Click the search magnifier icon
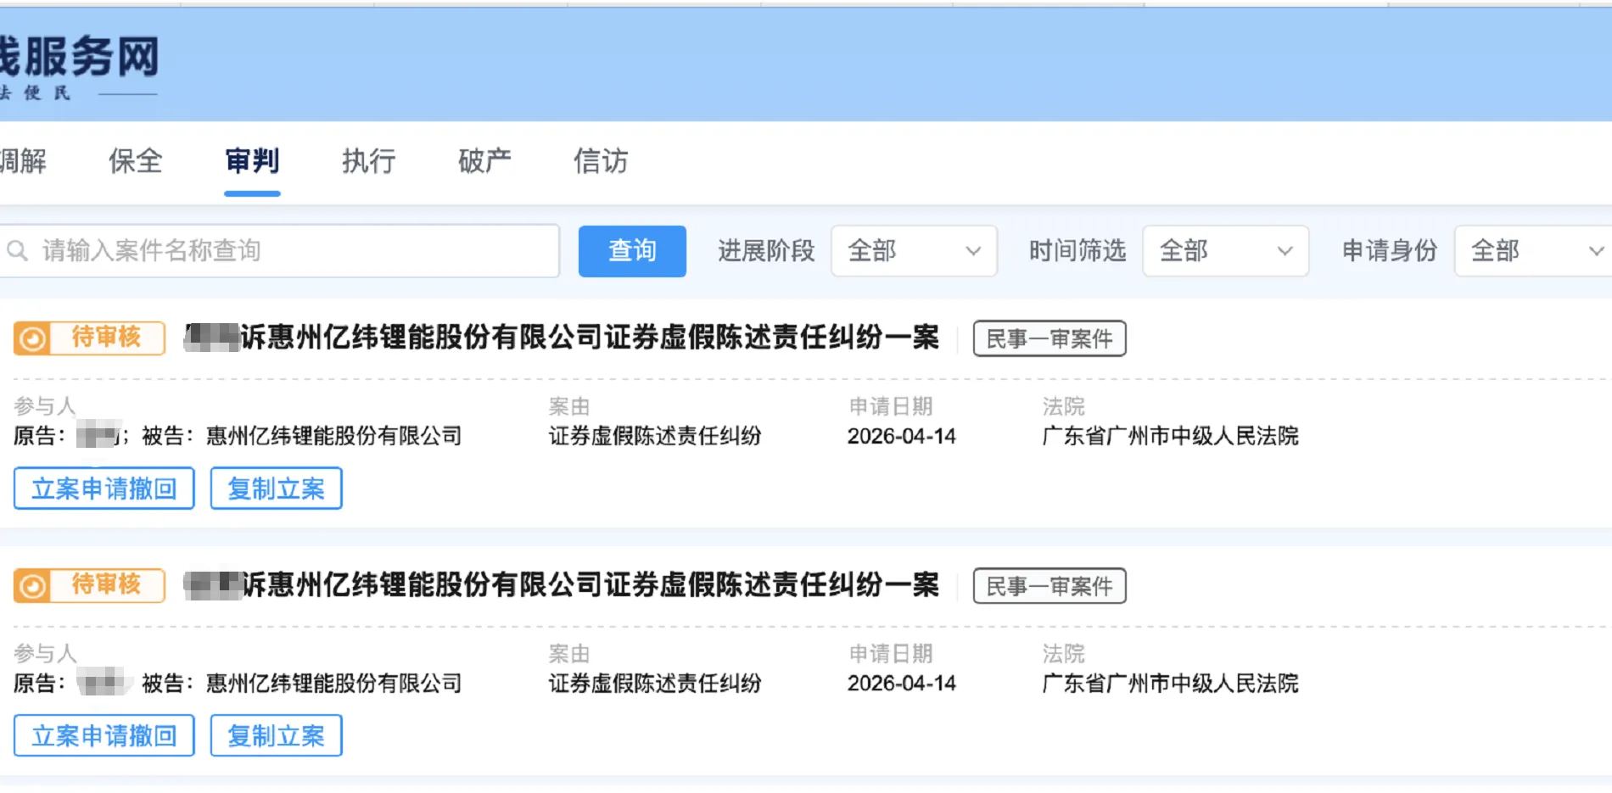The width and height of the screenshot is (1612, 793). point(17,250)
